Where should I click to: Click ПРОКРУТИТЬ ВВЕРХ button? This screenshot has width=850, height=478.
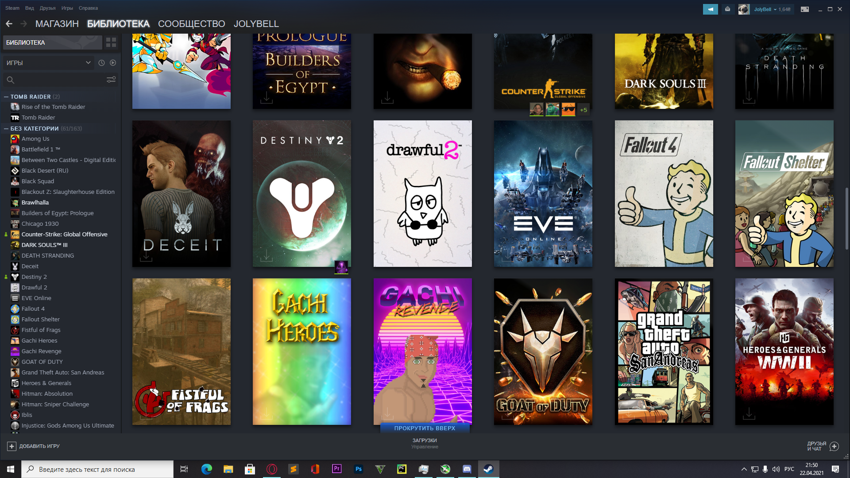click(x=425, y=428)
